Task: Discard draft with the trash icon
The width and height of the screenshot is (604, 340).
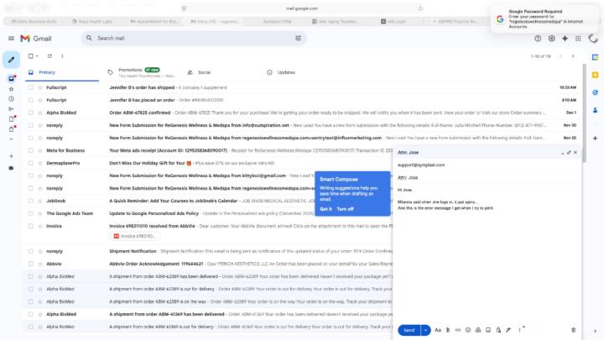Action: pyautogui.click(x=573, y=330)
